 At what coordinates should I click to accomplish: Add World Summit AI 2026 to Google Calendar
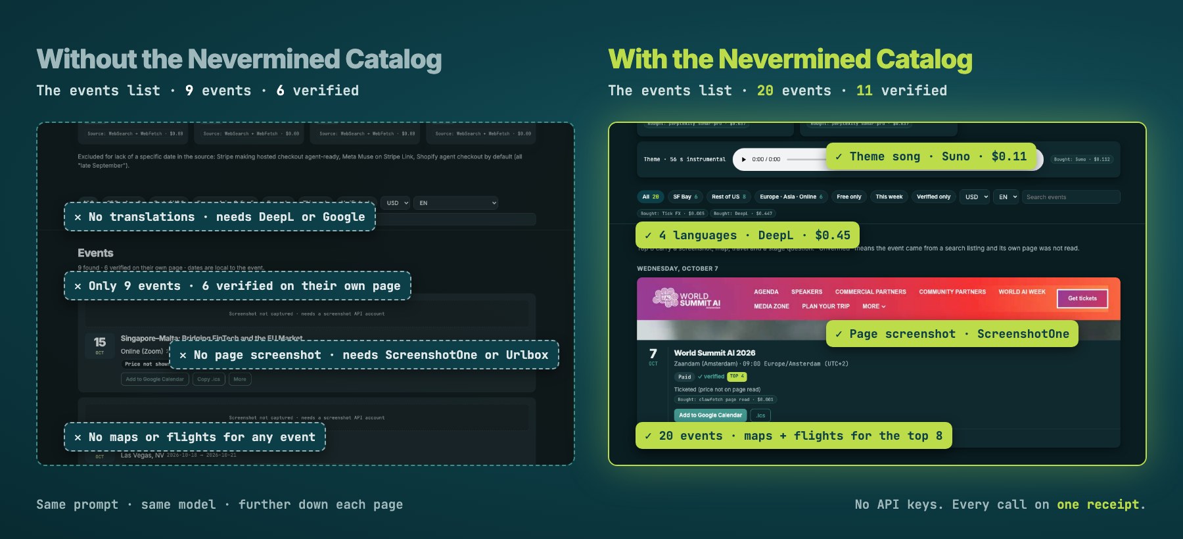(x=710, y=415)
